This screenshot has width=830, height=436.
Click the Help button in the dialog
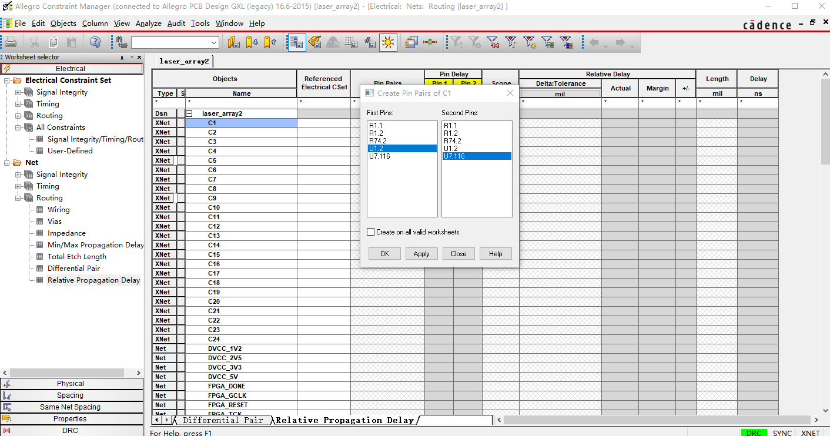coord(496,254)
